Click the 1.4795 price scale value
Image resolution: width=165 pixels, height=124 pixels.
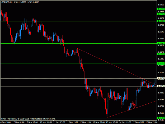[161, 99]
